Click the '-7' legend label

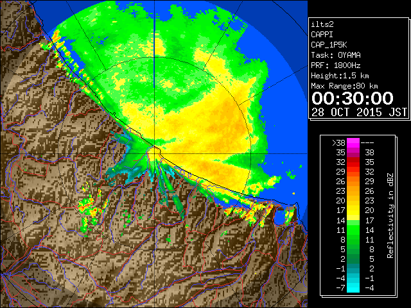(x=340, y=287)
